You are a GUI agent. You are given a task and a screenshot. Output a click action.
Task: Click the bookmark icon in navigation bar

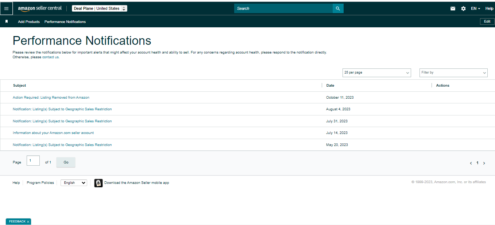point(7,21)
